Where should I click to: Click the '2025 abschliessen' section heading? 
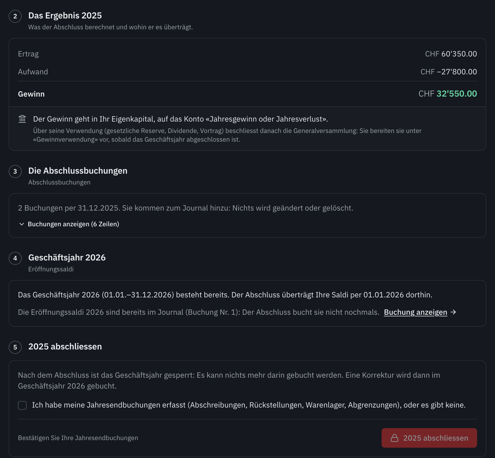(65, 346)
